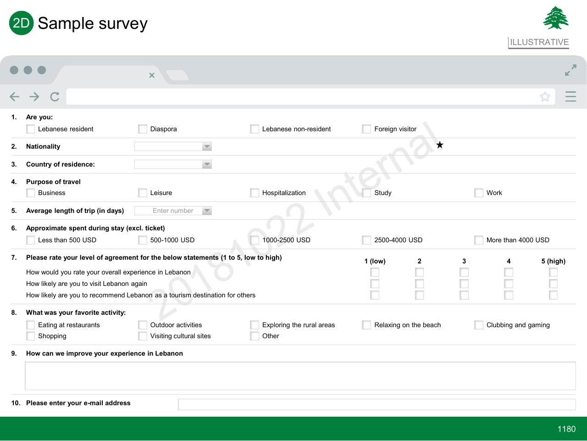Check the Lebanese resident checkbox
The image size is (587, 441).
[31, 129]
